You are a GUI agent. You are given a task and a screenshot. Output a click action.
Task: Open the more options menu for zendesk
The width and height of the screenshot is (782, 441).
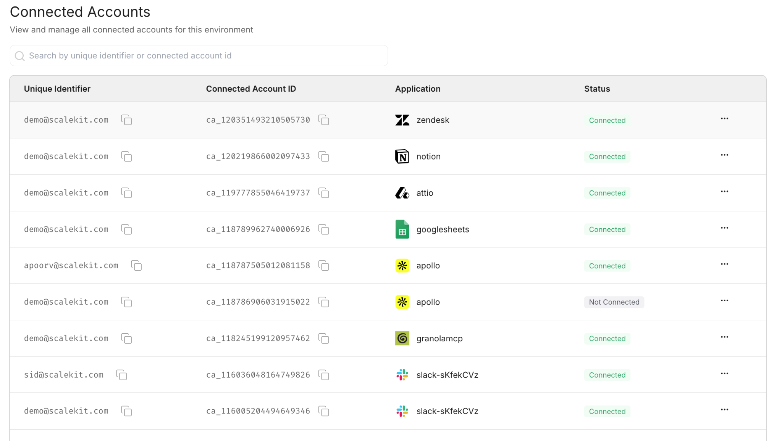724,119
